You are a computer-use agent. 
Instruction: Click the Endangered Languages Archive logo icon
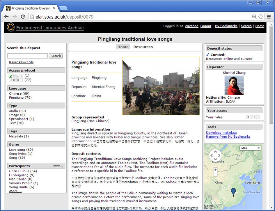click(10, 27)
